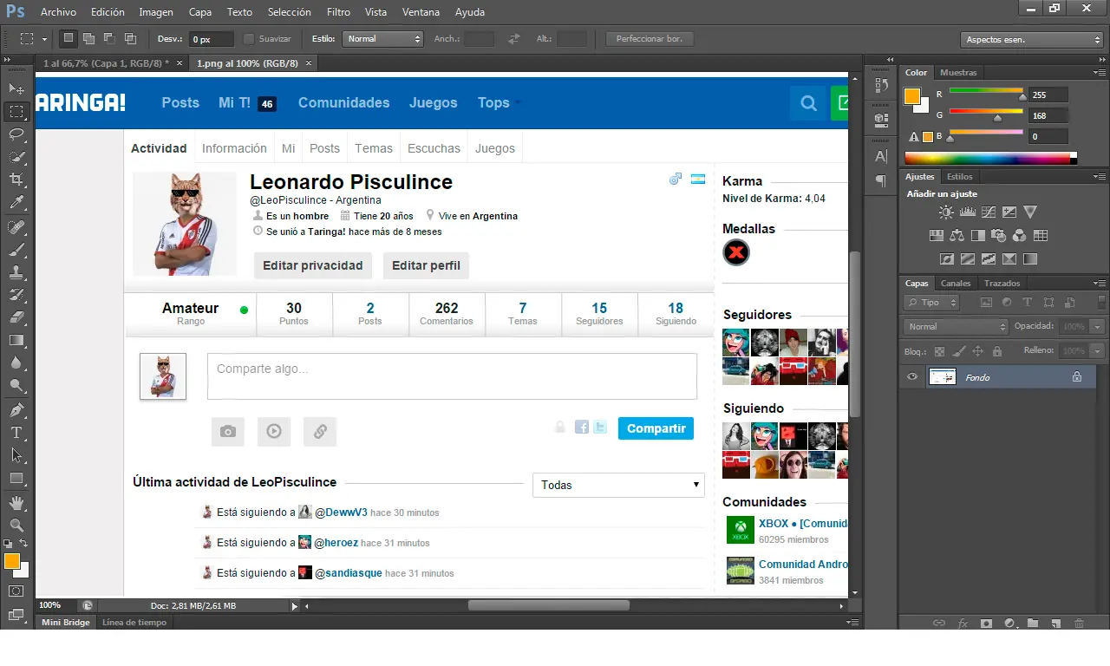Open the Aspectos esen. workspace dropdown

coord(1031,40)
